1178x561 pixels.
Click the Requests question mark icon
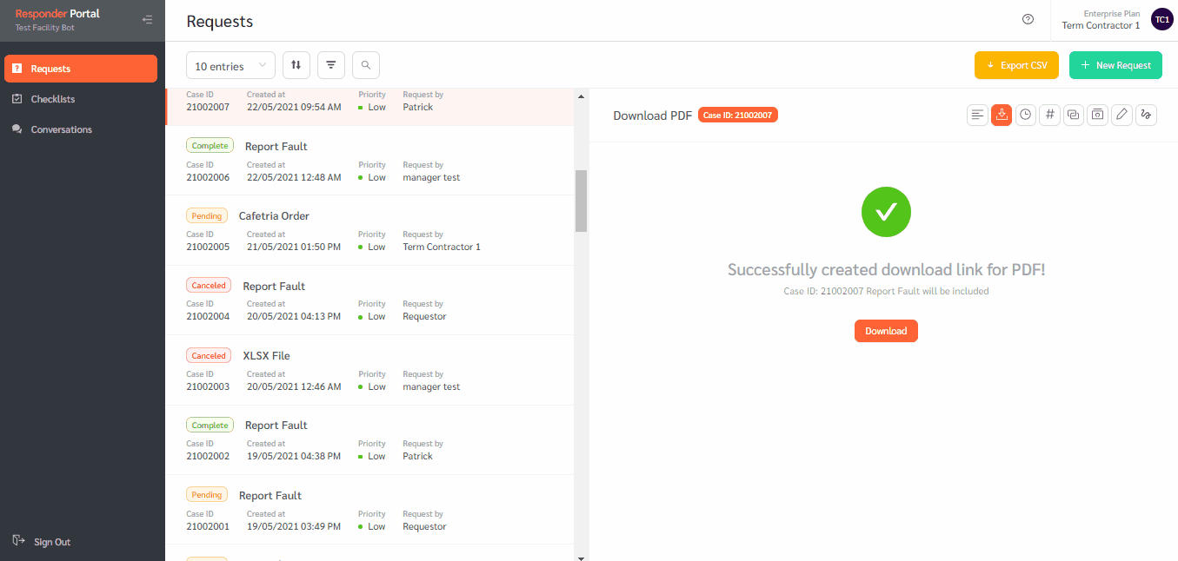point(17,69)
